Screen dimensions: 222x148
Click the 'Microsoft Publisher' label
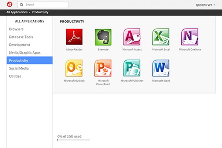[132, 81]
